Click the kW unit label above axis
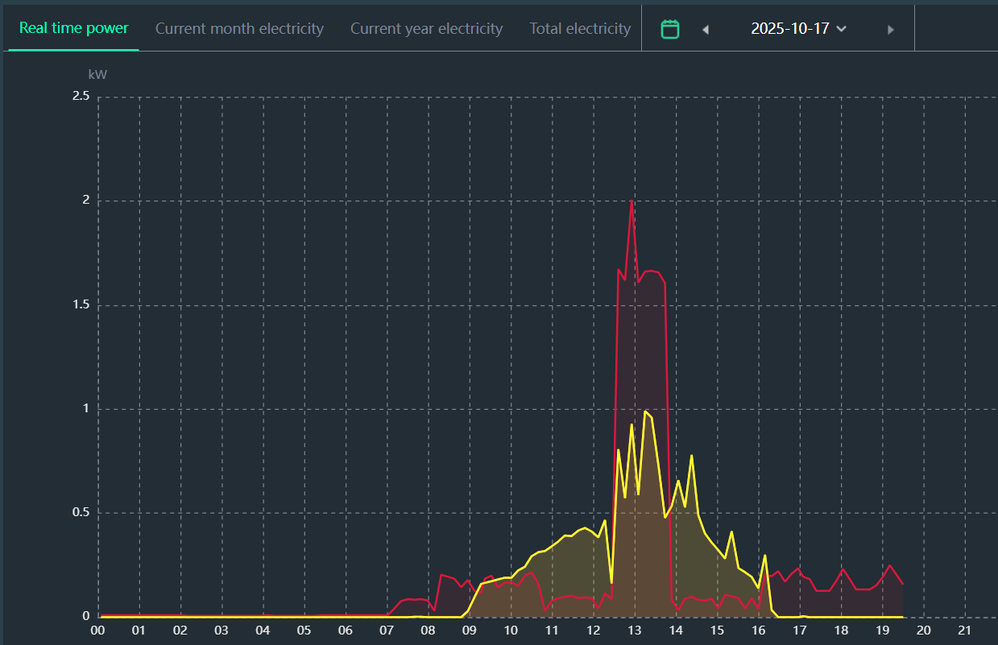 (97, 74)
